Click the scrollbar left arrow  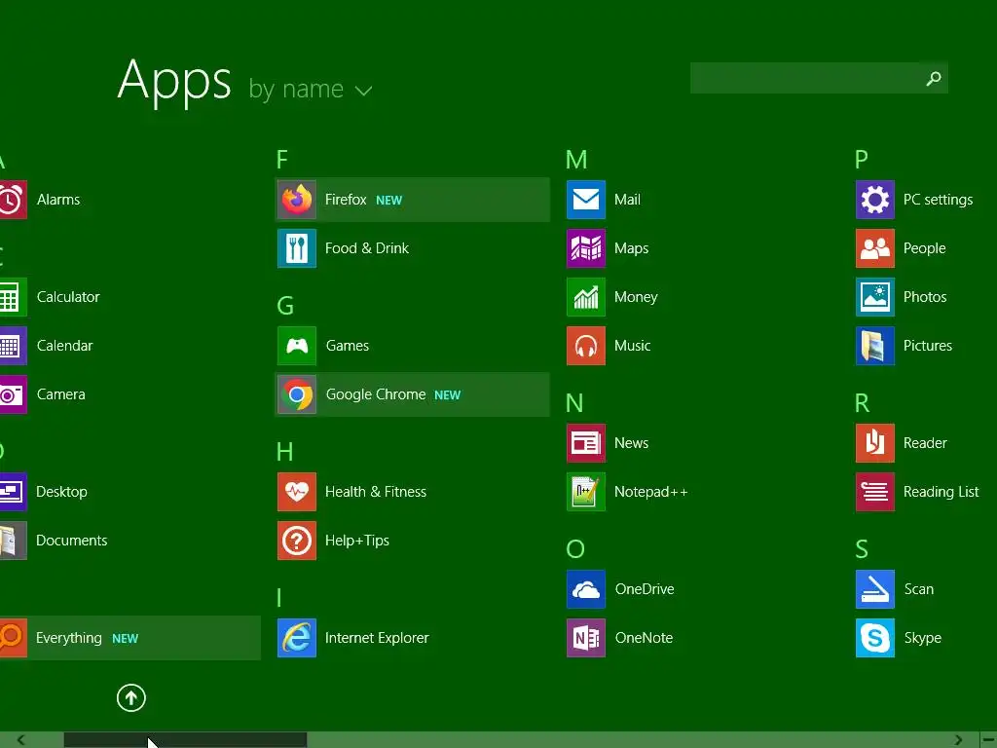[21, 740]
